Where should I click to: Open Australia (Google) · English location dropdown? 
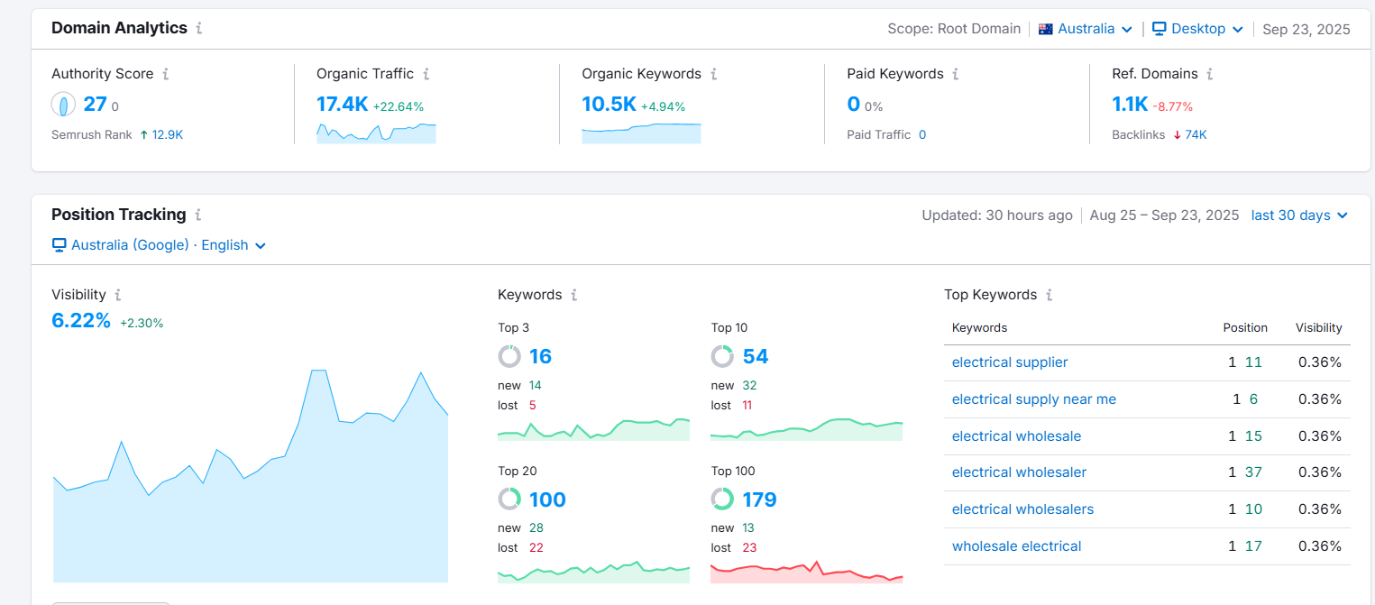[160, 245]
